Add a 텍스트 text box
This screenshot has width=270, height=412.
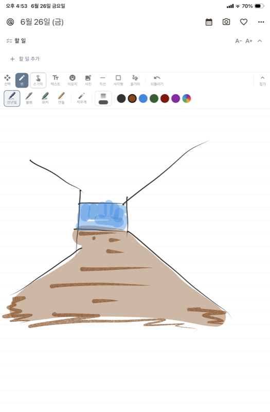click(56, 80)
